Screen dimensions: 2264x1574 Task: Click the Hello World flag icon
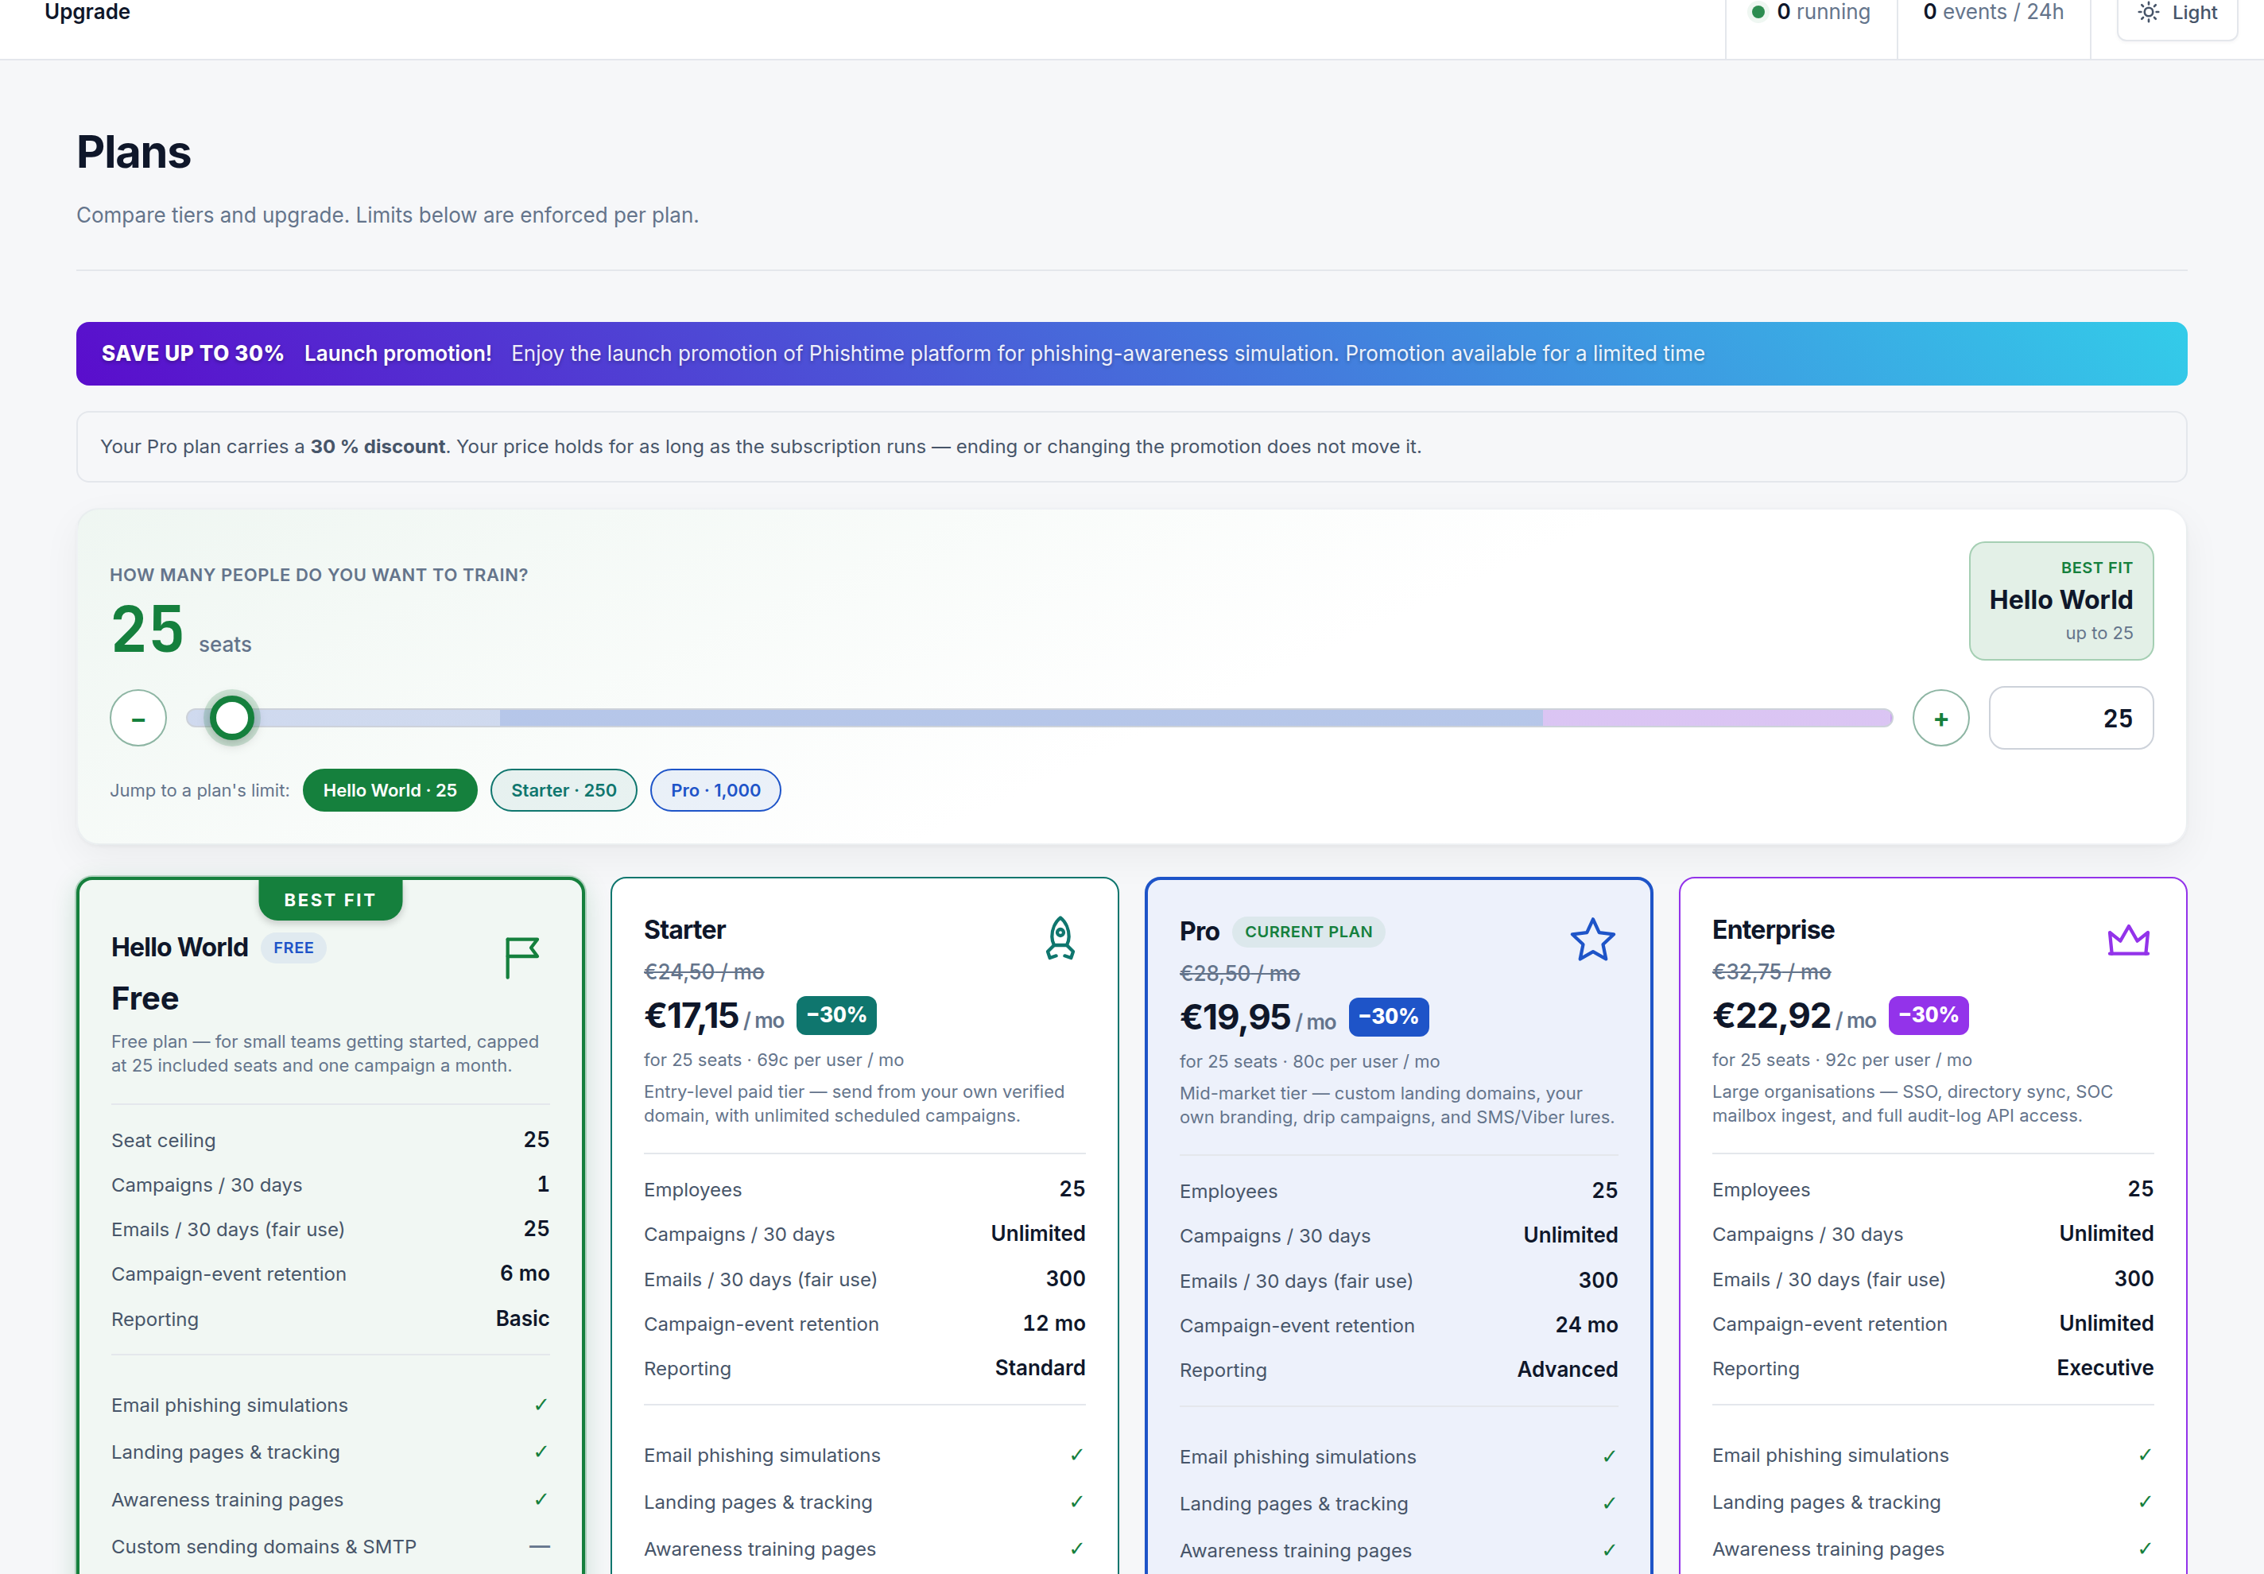click(x=521, y=958)
